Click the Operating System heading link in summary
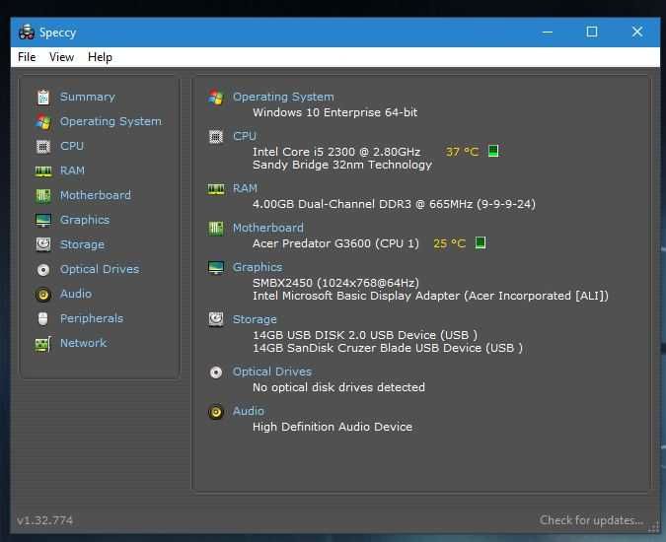Screen dimensions: 666x542 283,97
